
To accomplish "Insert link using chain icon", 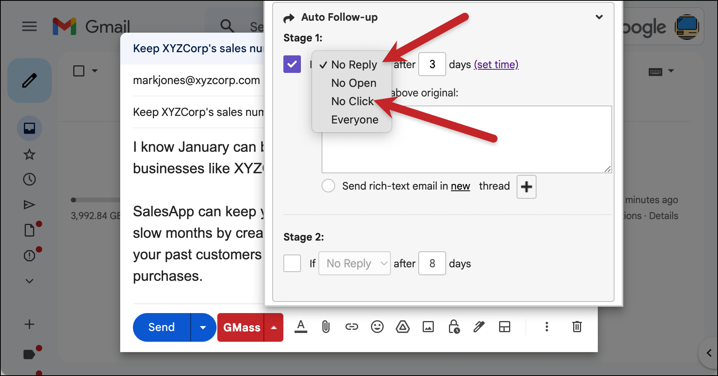I will coord(351,327).
